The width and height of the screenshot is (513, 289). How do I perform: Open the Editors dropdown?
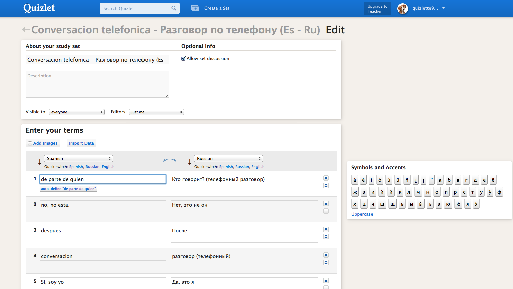click(x=156, y=112)
